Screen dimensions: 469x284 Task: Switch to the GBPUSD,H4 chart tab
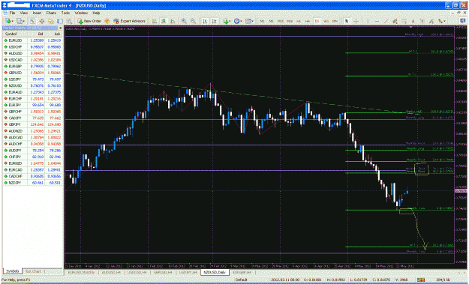click(x=163, y=272)
